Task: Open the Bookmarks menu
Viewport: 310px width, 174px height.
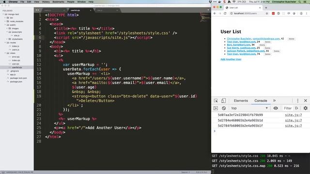Action: click(58, 2)
